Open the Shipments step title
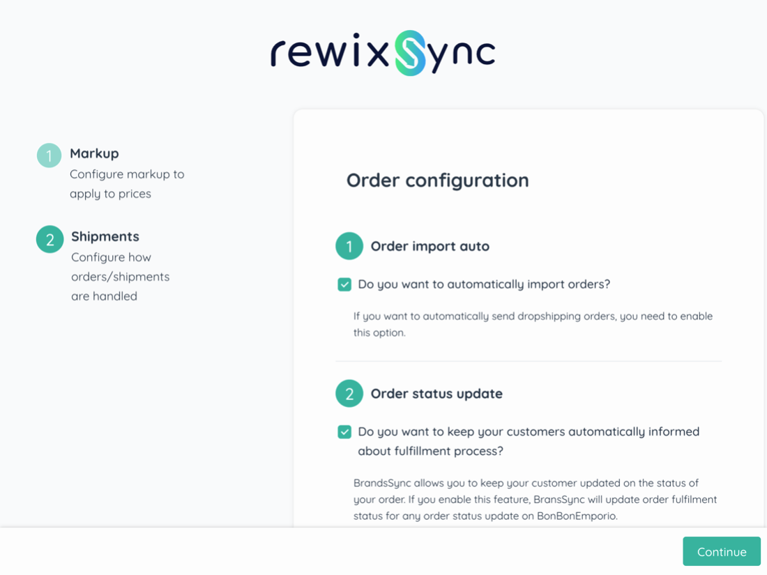Image resolution: width=767 pixels, height=575 pixels. (x=105, y=236)
